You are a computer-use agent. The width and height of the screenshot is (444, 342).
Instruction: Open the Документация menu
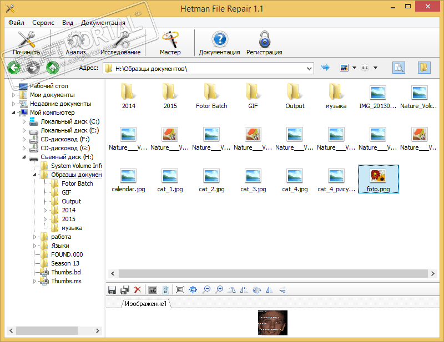tap(103, 23)
